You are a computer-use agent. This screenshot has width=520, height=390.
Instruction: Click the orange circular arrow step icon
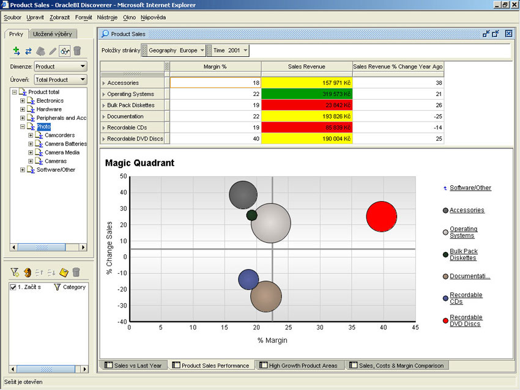point(28,273)
